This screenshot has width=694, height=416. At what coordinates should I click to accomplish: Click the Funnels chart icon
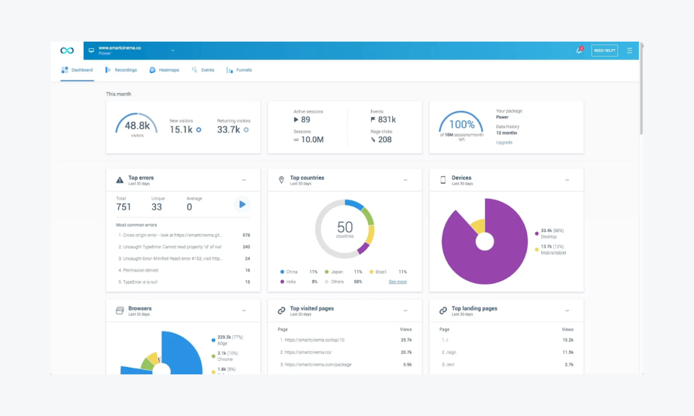pos(229,69)
